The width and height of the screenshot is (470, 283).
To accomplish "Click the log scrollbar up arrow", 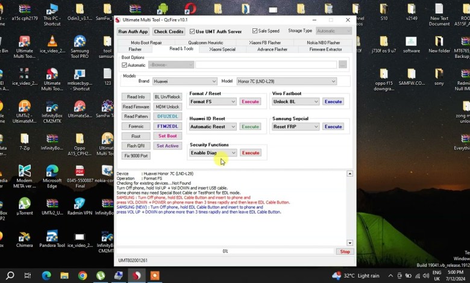I will (x=350, y=173).
